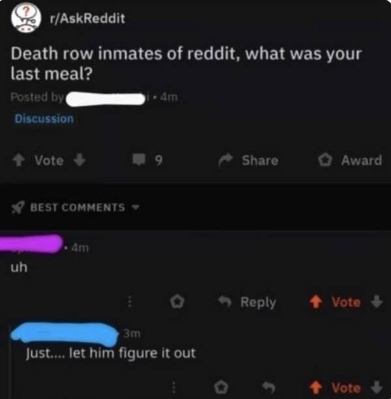391x399 pixels.
Task: Award the "let him figure it out" reply
Action: (223, 388)
